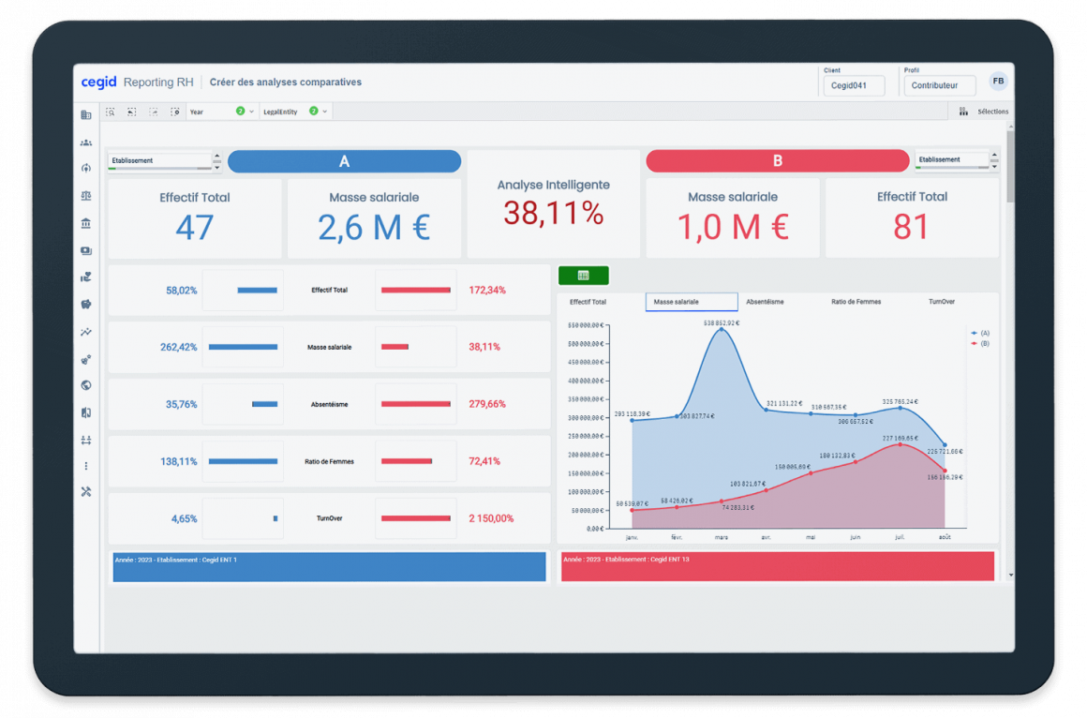Click the FB user avatar
Screen dimensions: 1087x718
pos(998,82)
